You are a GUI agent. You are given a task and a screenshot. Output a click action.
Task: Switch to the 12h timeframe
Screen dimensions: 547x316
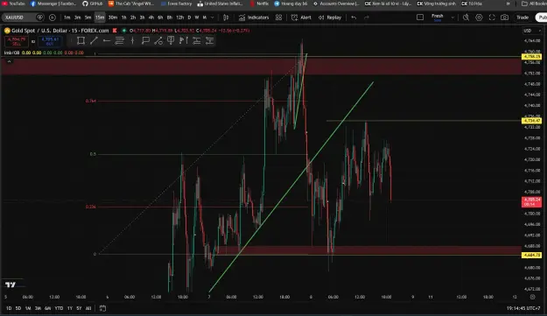point(179,18)
